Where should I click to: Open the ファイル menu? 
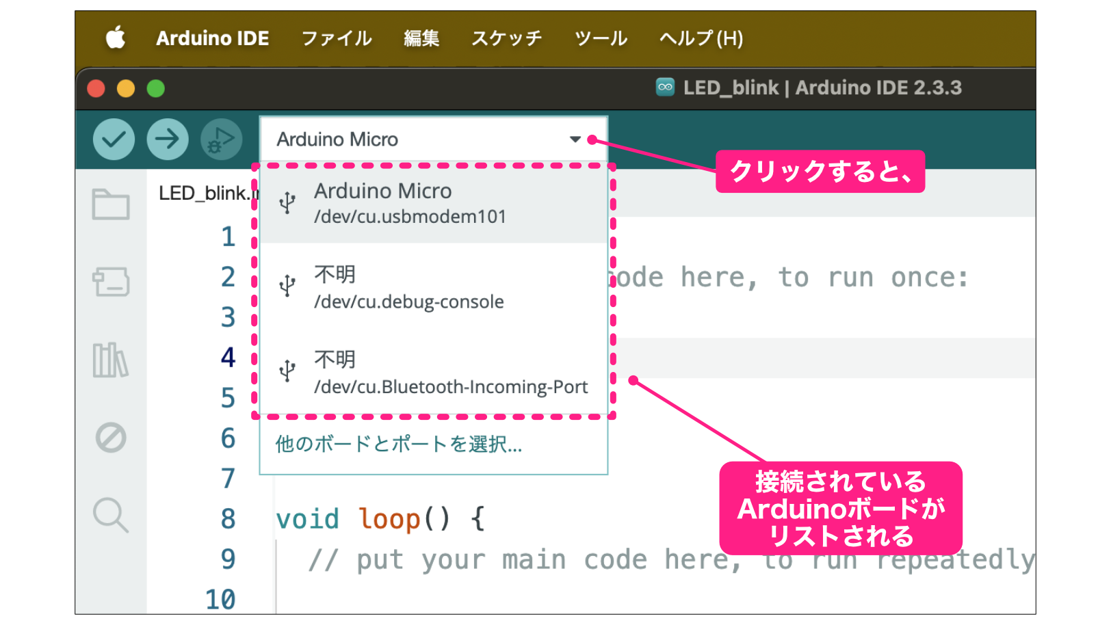click(x=337, y=38)
